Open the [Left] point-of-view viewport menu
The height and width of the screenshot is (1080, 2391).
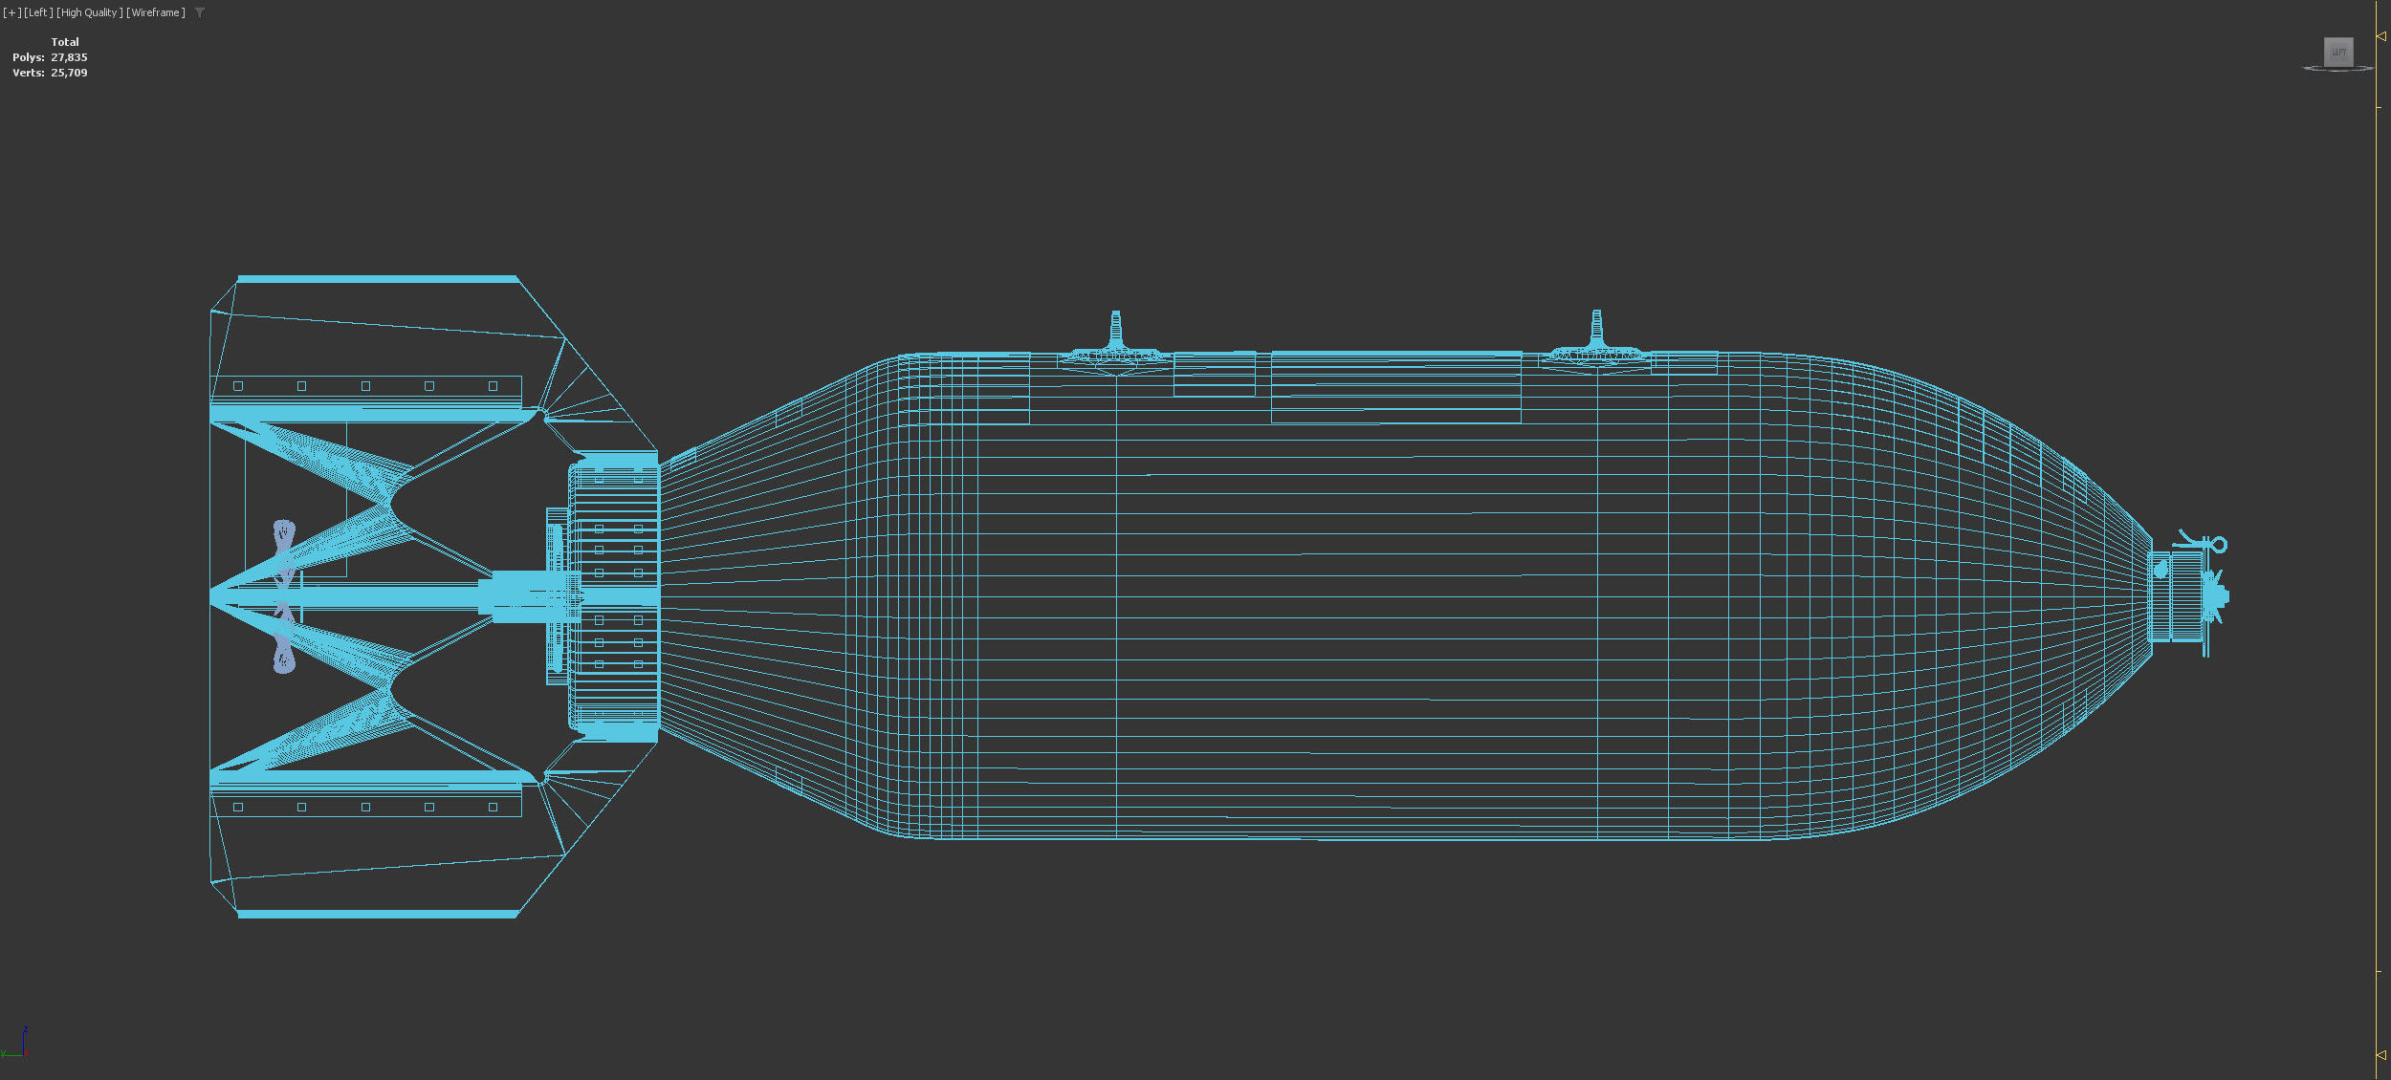[x=38, y=12]
